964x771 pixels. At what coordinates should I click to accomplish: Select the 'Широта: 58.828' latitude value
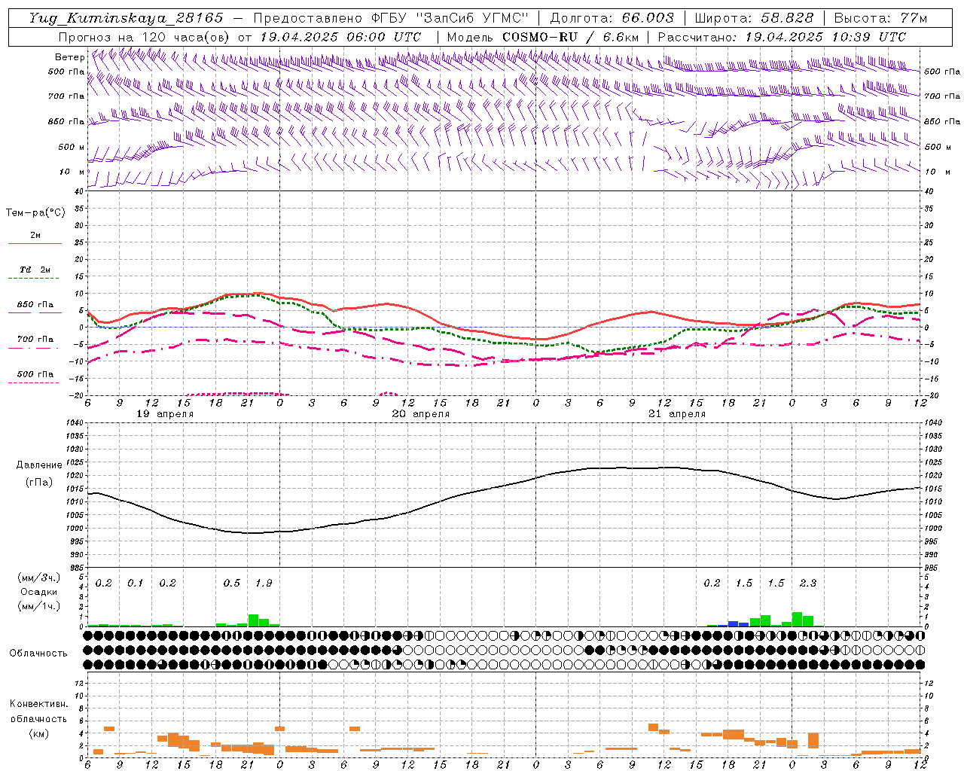(754, 18)
